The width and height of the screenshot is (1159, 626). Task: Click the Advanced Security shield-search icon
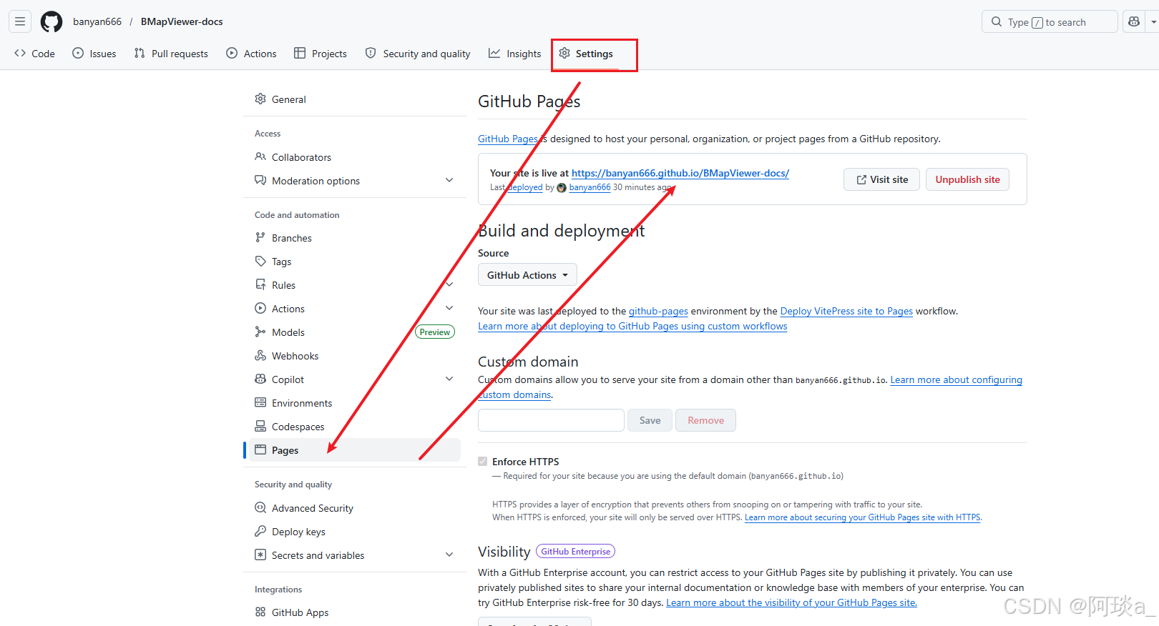pos(260,507)
